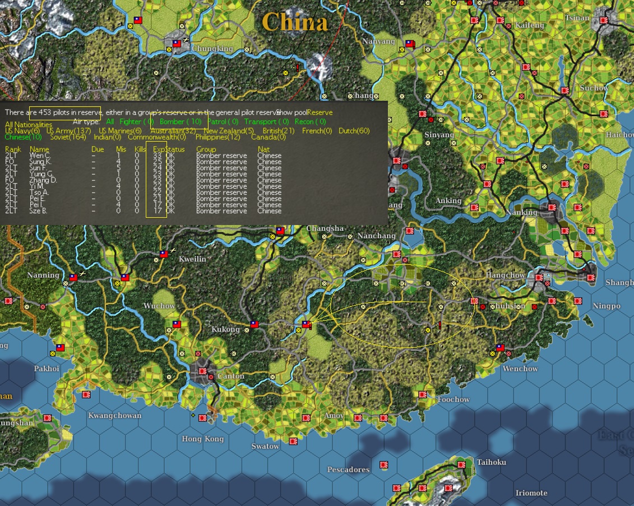Select the Japanese flag base at Canton
This screenshot has width=634, height=506.
[x=202, y=371]
